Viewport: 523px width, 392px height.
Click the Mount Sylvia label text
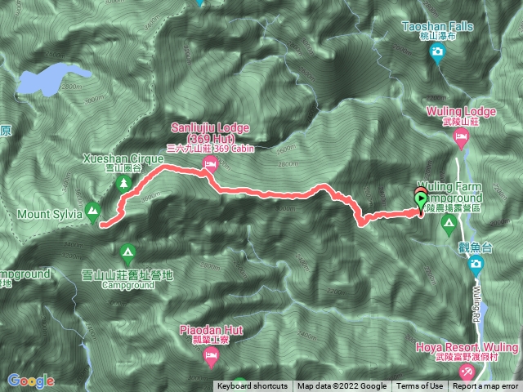click(x=50, y=214)
